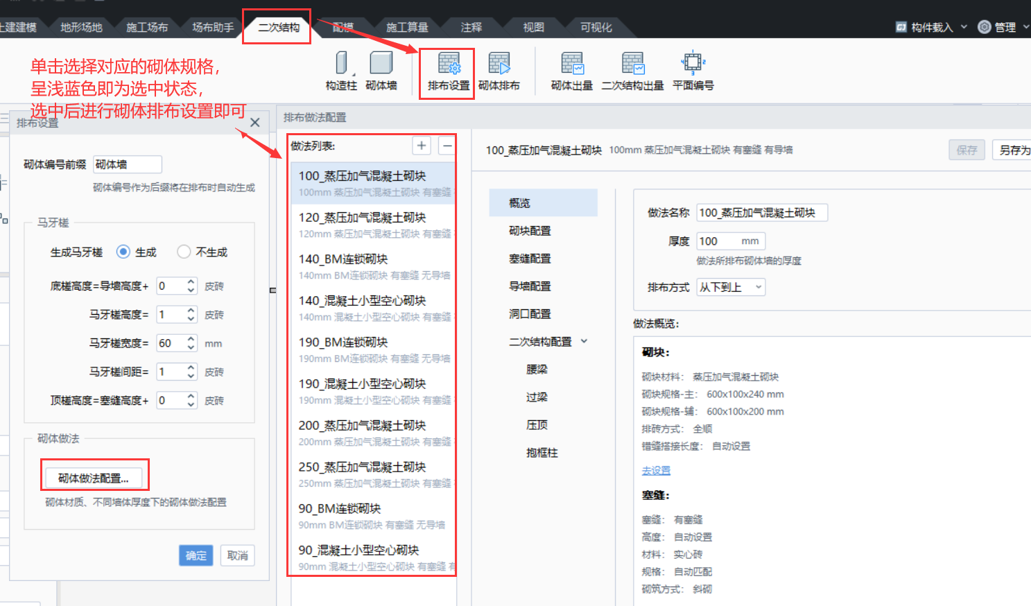Click the 构件载入 icon
This screenshot has height=606, width=1031.
tap(901, 27)
